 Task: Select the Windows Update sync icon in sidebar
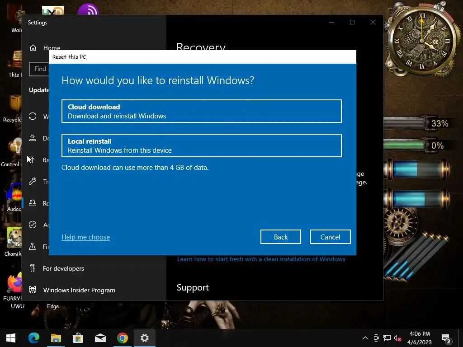(33, 116)
